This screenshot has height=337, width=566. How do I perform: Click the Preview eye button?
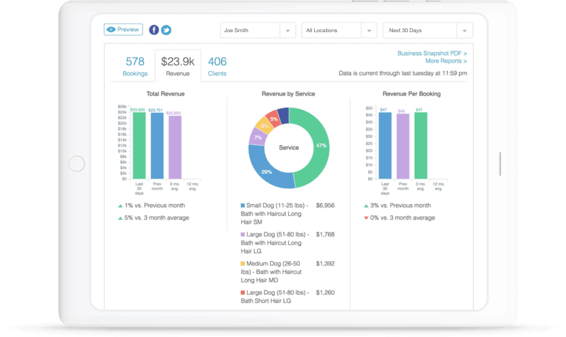point(123,29)
